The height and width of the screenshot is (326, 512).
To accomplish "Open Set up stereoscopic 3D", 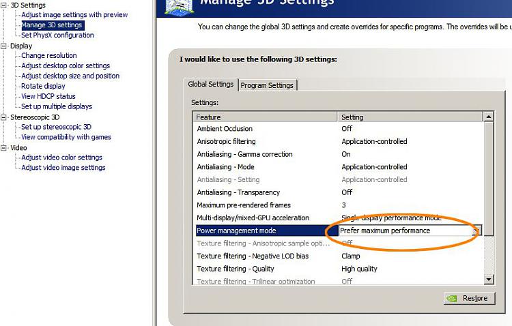I will click(56, 127).
